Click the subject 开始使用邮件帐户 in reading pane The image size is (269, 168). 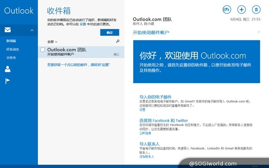pos(151,32)
